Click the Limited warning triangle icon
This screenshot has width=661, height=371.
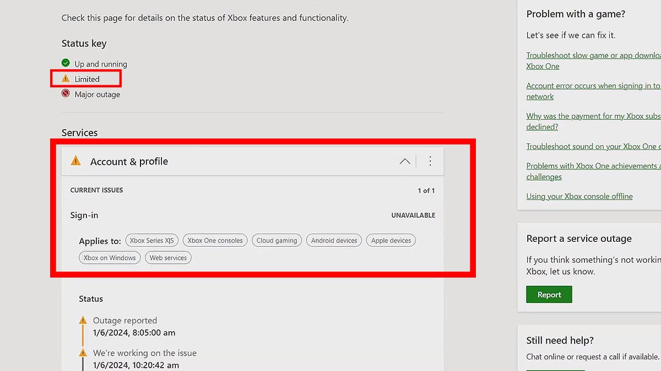66,79
